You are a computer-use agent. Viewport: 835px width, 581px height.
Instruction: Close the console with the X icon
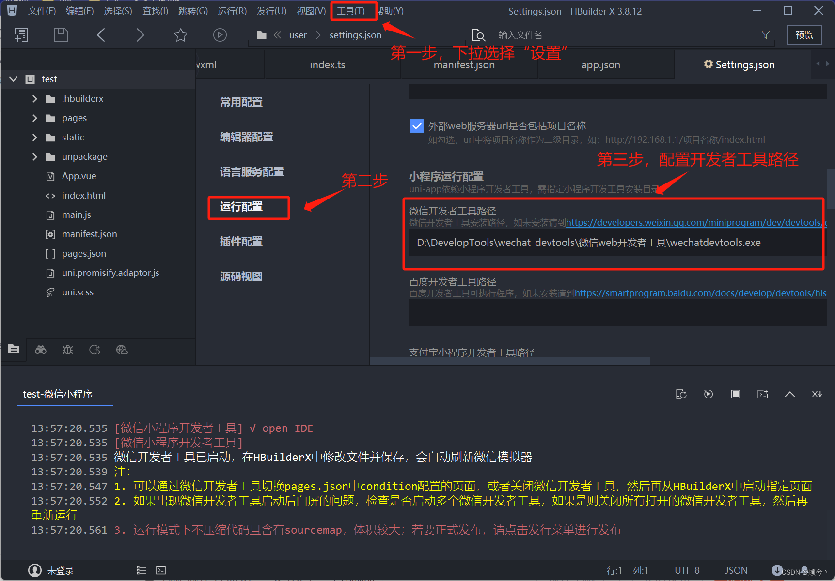coord(817,394)
